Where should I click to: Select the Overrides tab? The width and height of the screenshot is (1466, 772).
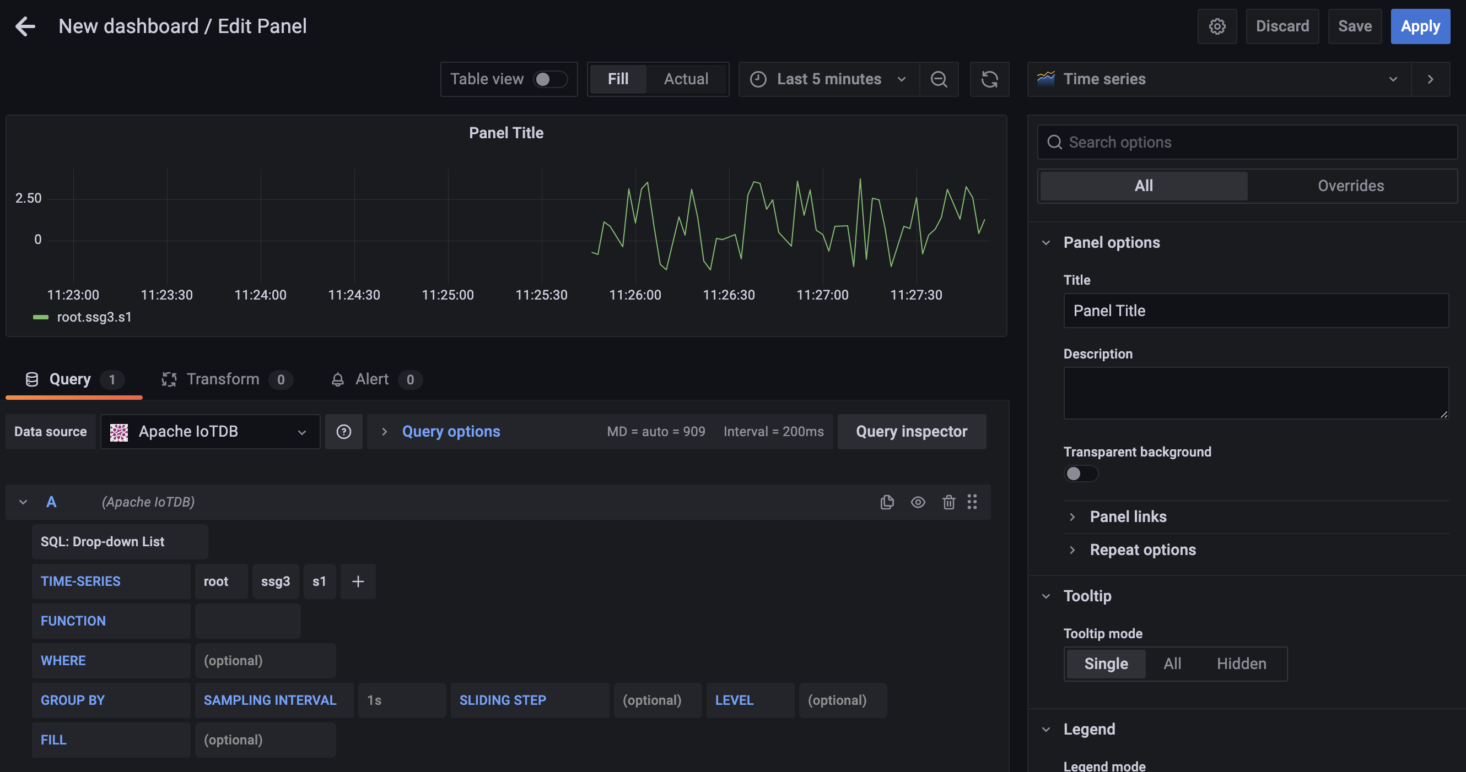click(1350, 186)
